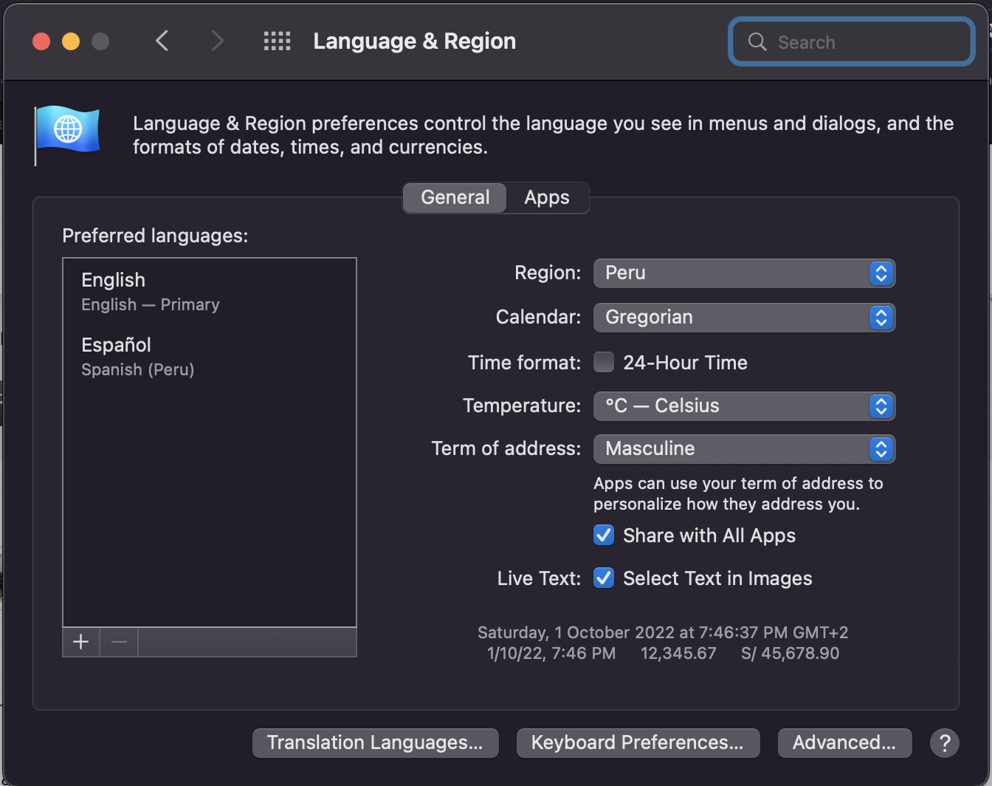Open the Region dropdown showing Peru

(x=744, y=273)
